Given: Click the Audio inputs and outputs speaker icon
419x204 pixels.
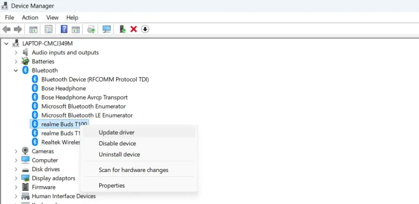Looking at the screenshot, I should [x=25, y=52].
